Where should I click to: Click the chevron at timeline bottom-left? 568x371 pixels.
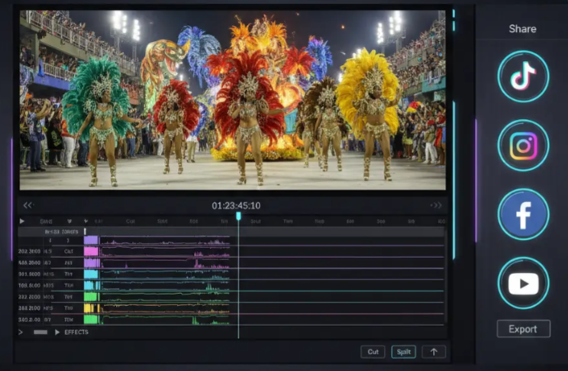[x=21, y=332]
